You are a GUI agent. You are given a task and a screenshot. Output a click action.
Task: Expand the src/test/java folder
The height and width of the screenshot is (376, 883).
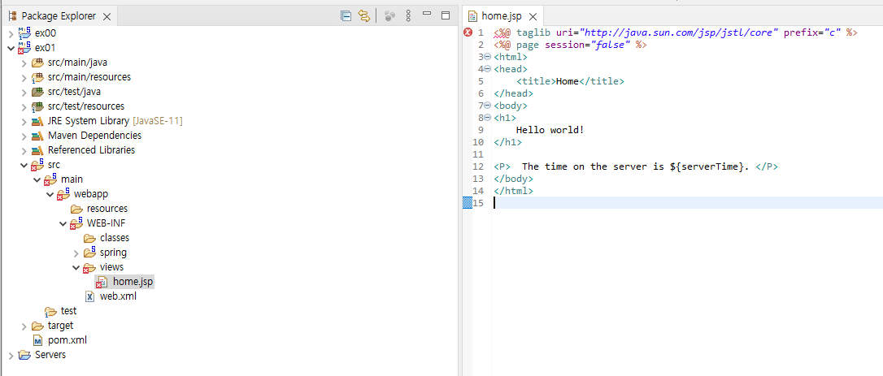coord(24,92)
